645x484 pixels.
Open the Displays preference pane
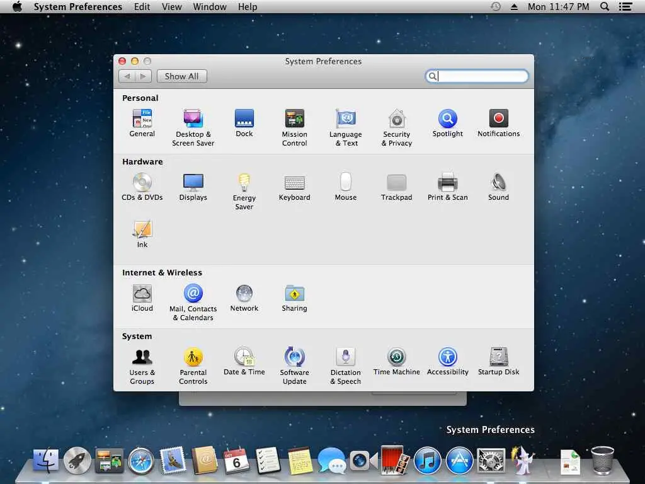pos(193,187)
